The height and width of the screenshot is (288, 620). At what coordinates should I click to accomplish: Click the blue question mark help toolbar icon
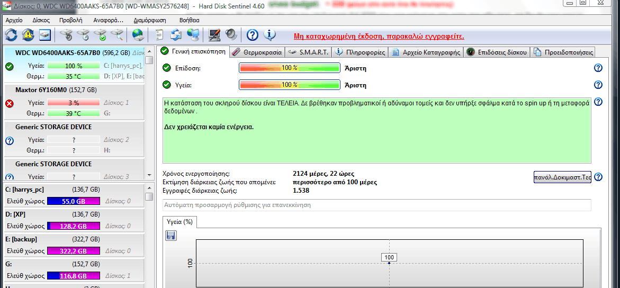tap(252, 35)
